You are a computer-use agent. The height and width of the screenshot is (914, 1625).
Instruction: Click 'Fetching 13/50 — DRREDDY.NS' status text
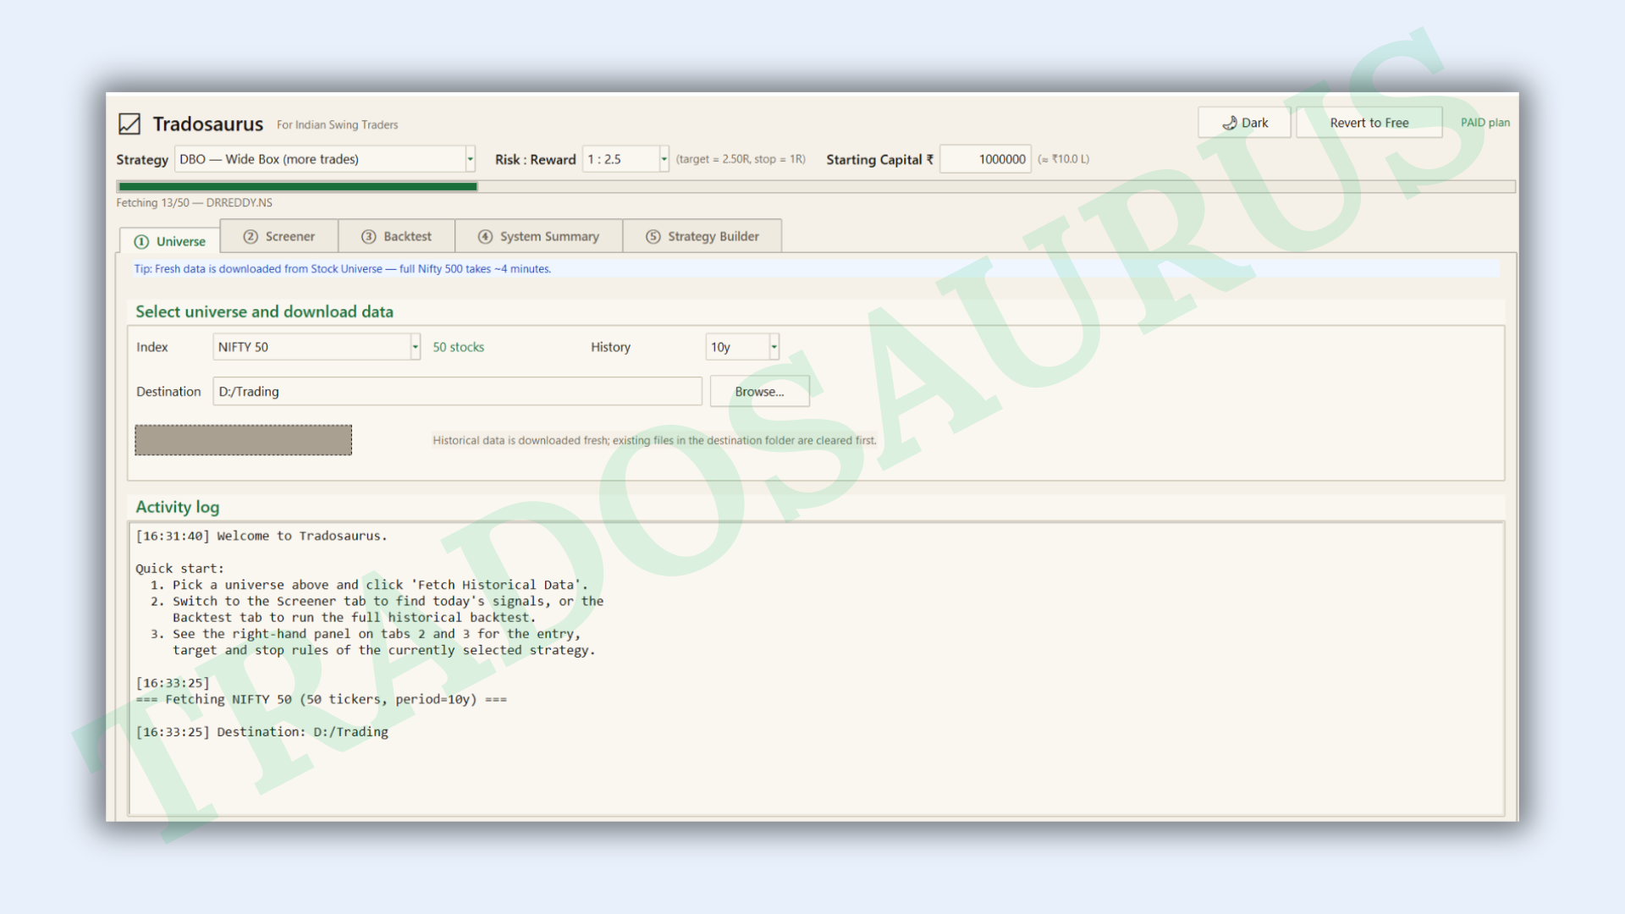click(x=194, y=203)
